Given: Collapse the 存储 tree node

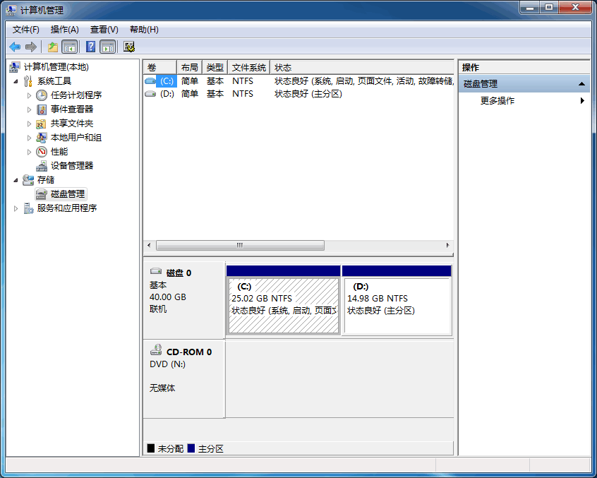Looking at the screenshot, I should [16, 180].
